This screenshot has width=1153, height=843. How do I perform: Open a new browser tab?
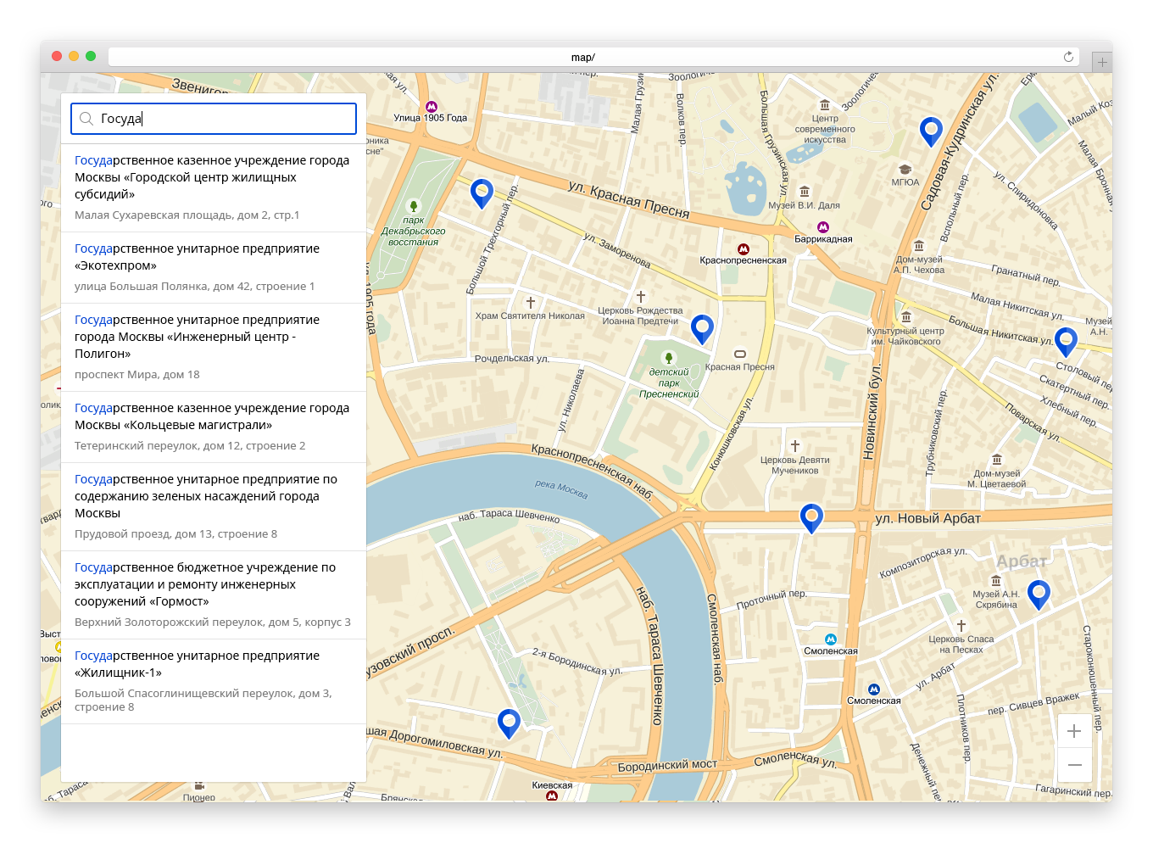pos(1102,61)
